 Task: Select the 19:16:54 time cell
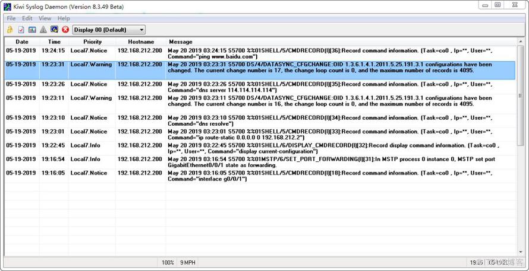(53, 160)
